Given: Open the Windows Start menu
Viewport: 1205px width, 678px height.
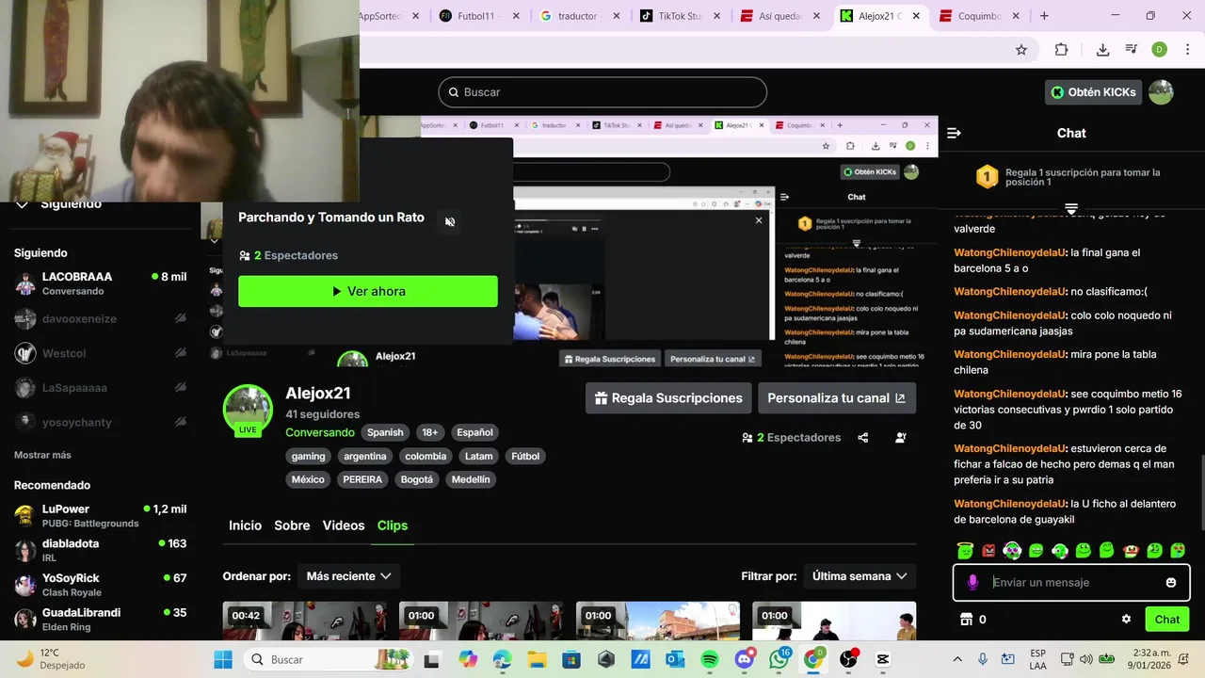Looking at the screenshot, I should 223,659.
